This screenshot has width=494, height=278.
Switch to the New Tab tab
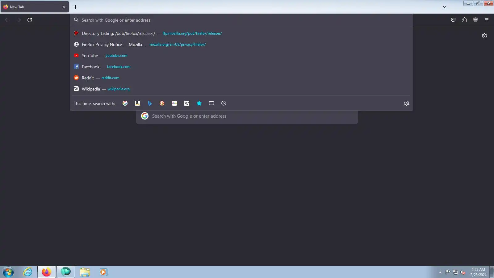click(35, 7)
